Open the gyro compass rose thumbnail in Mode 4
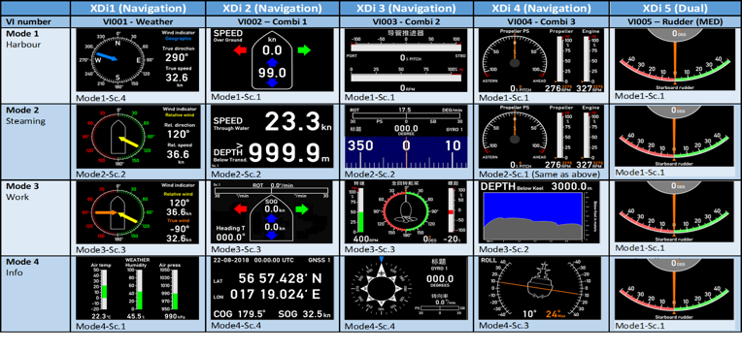Screen dimensions: 742x351 (406, 289)
